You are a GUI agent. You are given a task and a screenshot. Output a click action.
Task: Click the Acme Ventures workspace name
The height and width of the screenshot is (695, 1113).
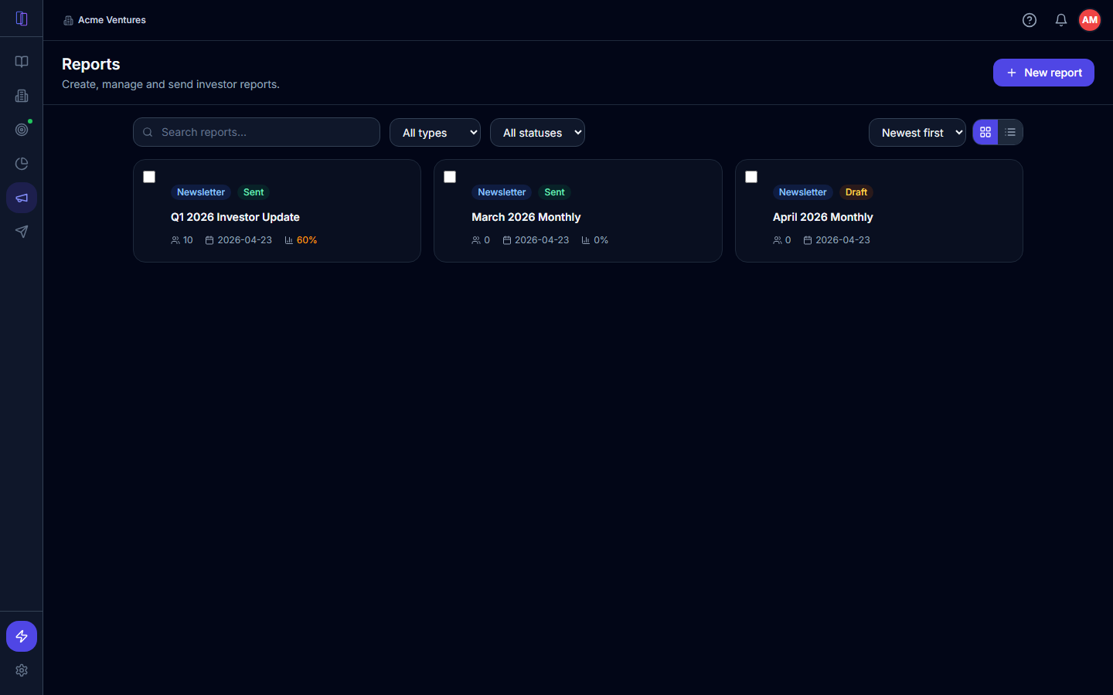(112, 20)
